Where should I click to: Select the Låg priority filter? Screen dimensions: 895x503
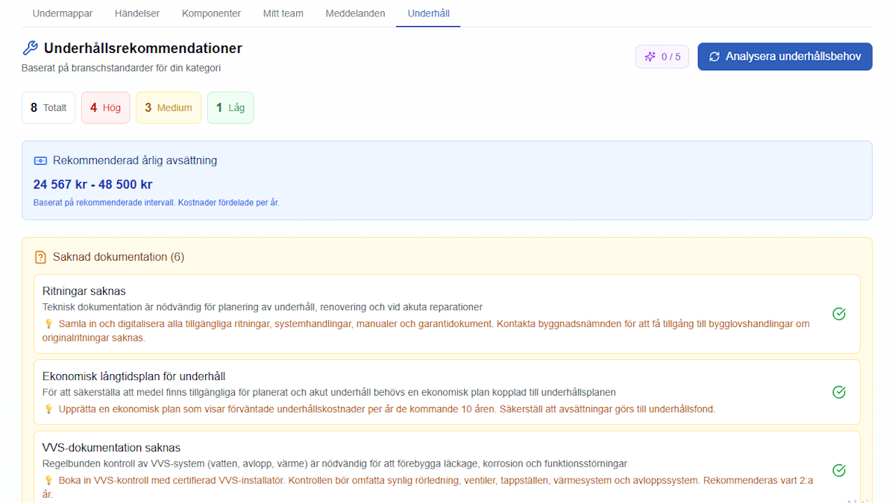click(230, 107)
